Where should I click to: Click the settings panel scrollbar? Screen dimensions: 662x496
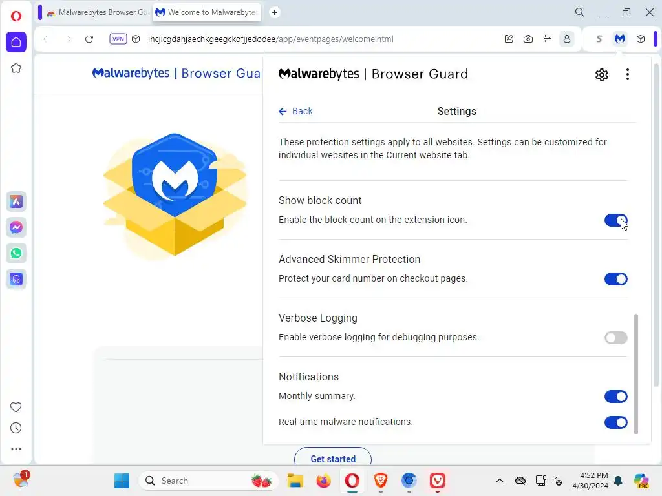(x=636, y=373)
